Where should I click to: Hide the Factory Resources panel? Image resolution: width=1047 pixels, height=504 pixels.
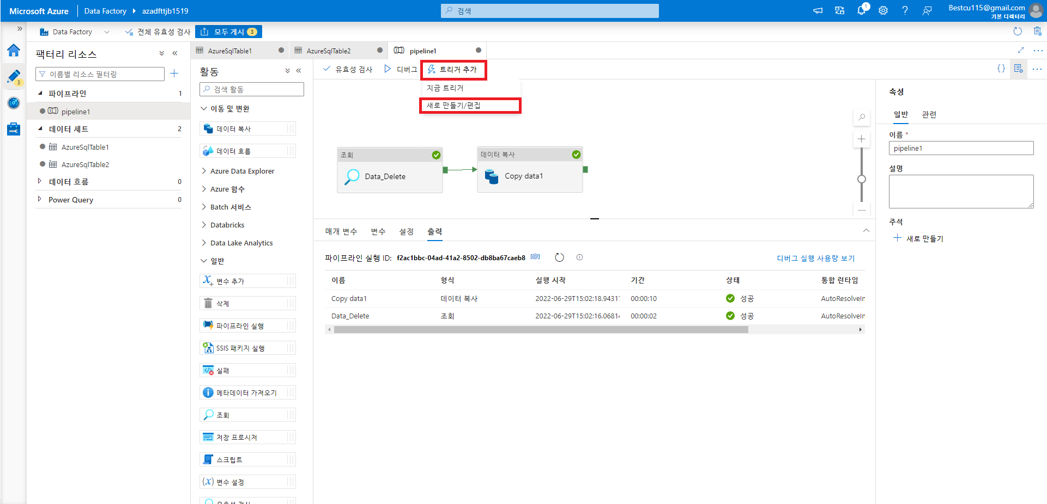[x=175, y=53]
